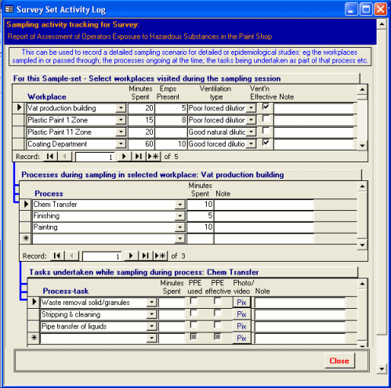Add new record in Process navigator
Screen dimensions: 391x388
tap(160, 256)
